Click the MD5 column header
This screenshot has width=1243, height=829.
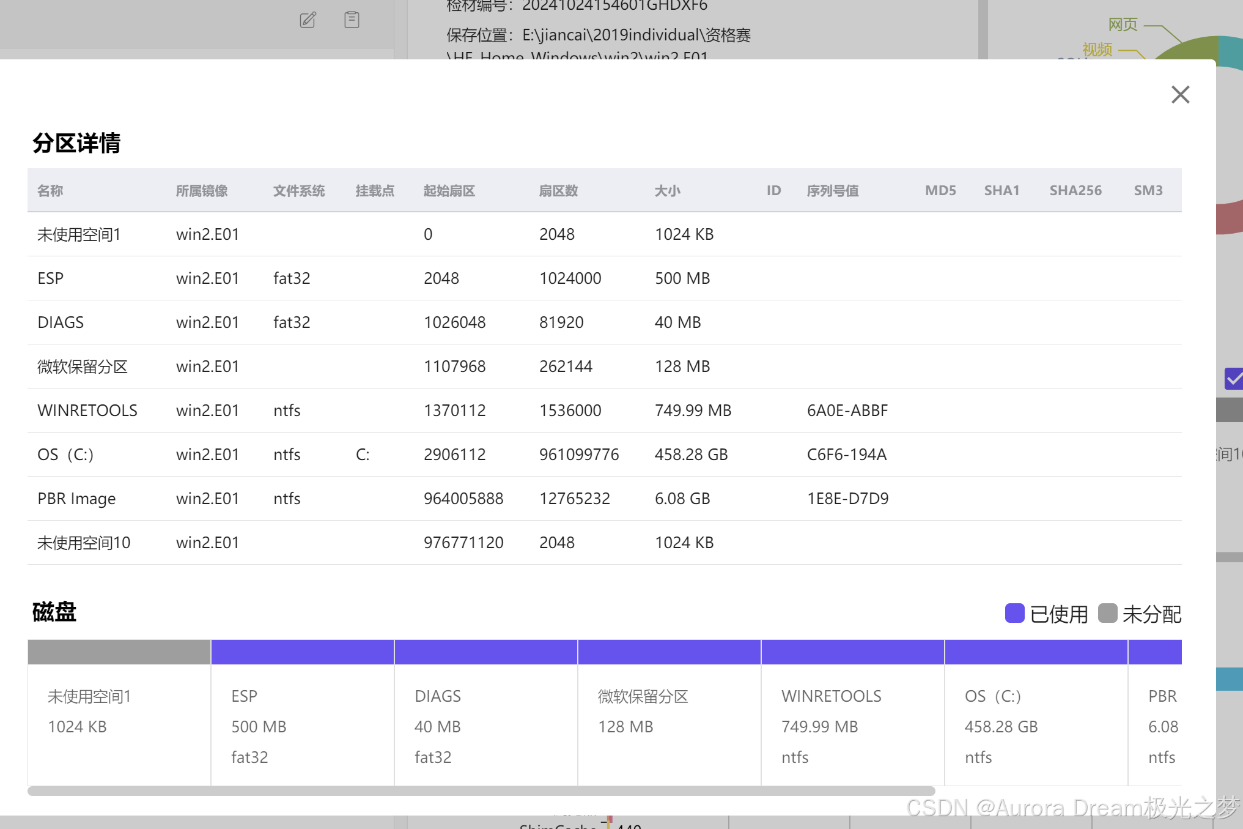(x=940, y=191)
